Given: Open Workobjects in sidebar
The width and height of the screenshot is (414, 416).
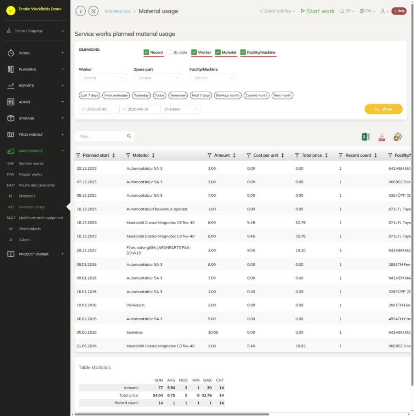Looking at the screenshot, I should 30,229.
